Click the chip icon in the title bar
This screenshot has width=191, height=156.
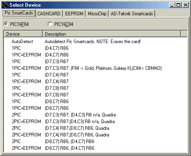click(5, 5)
